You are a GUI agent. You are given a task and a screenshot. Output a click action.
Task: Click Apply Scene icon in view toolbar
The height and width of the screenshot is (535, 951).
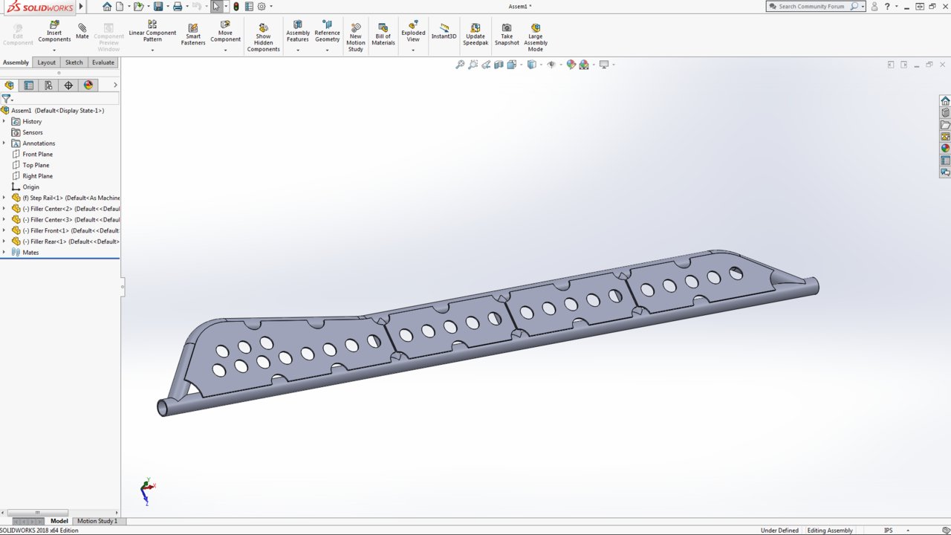tap(584, 65)
